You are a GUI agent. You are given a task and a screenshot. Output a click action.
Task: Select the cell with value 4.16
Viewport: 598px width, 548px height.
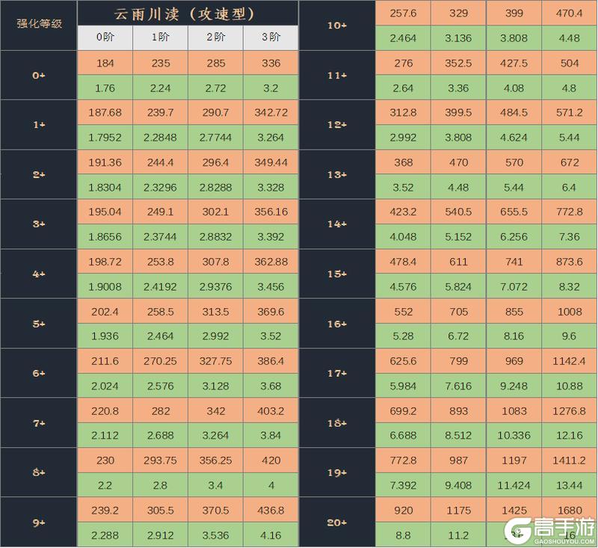(271, 535)
